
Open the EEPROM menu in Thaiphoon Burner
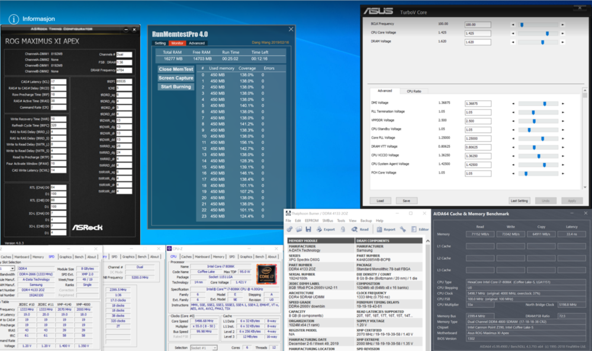click(x=311, y=220)
